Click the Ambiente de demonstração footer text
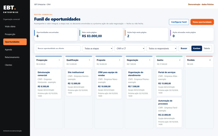218x136 pixels. point(12,131)
